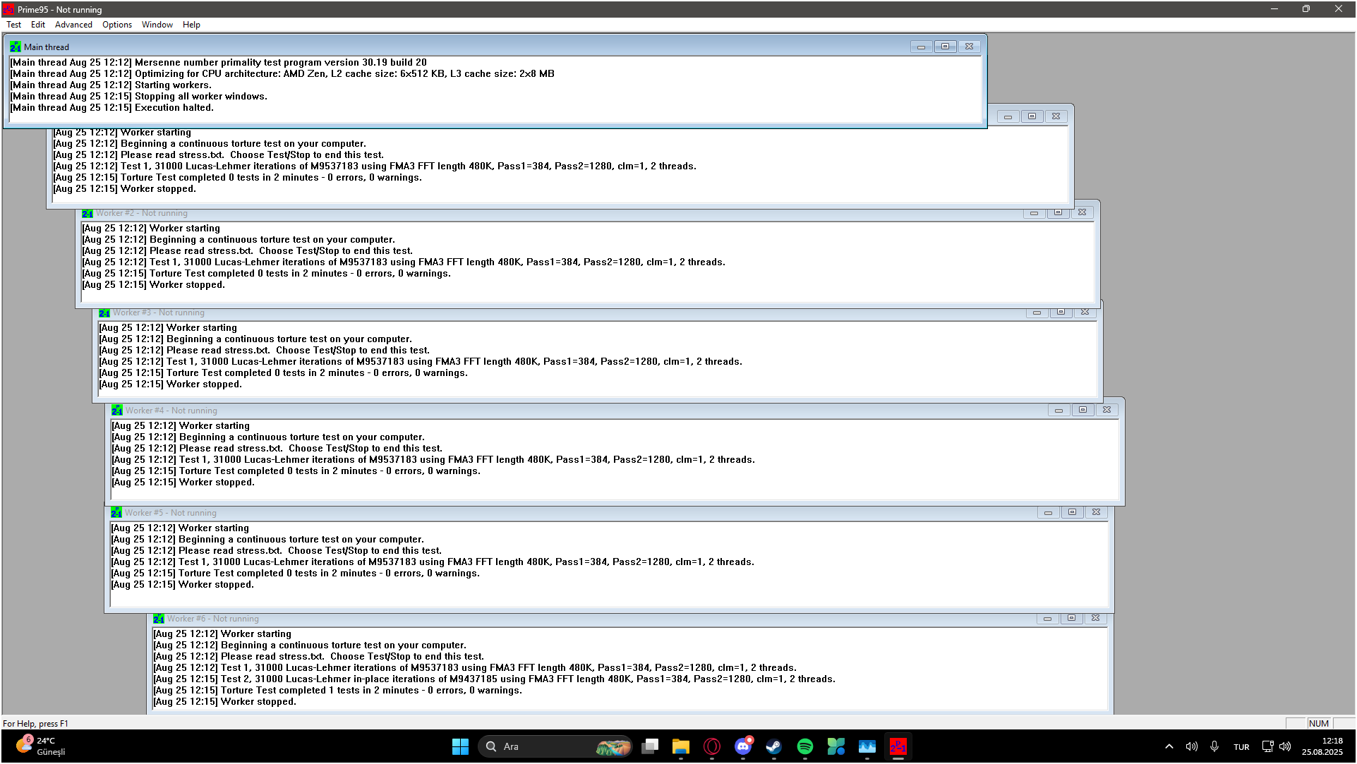Maximize the Worker #6 window
Image resolution: width=1357 pixels, height=764 pixels.
click(1071, 618)
